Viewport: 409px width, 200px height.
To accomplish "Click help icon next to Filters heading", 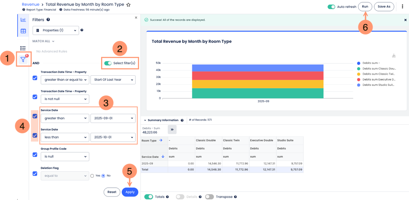I will (x=48, y=20).
